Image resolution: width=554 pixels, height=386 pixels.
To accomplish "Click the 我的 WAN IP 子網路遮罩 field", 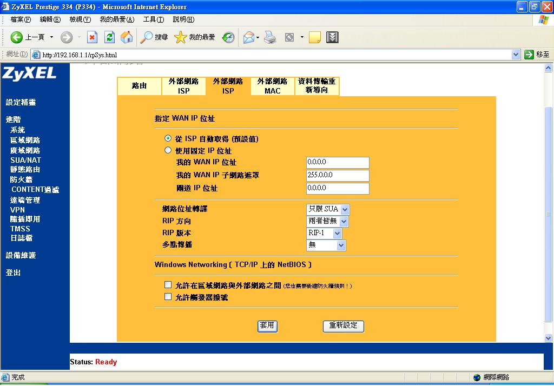I will (x=338, y=175).
